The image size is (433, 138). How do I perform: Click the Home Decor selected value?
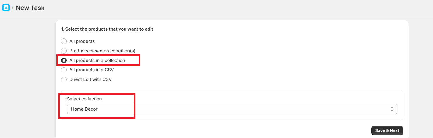pyautogui.click(x=84, y=109)
